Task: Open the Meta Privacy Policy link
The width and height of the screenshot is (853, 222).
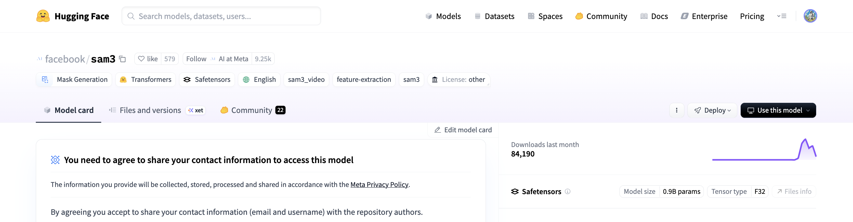Action: pyautogui.click(x=379, y=185)
